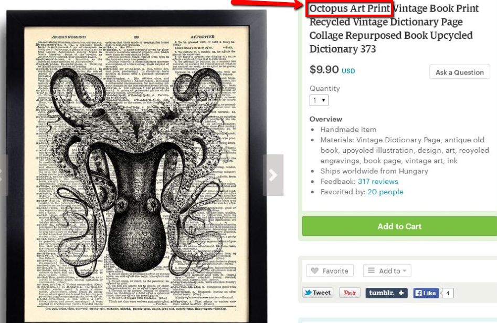Click the list icon on Add to

[x=371, y=270]
